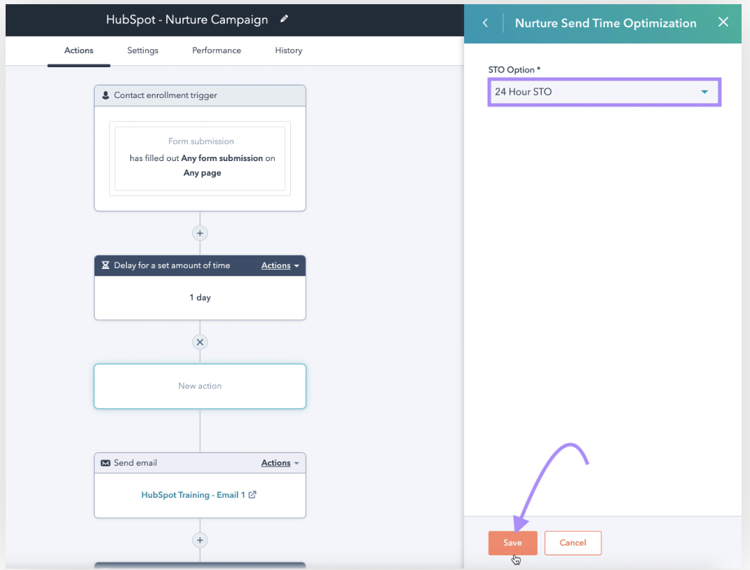Click the pencil icon to rename workflow
750x570 pixels.
[x=284, y=20]
